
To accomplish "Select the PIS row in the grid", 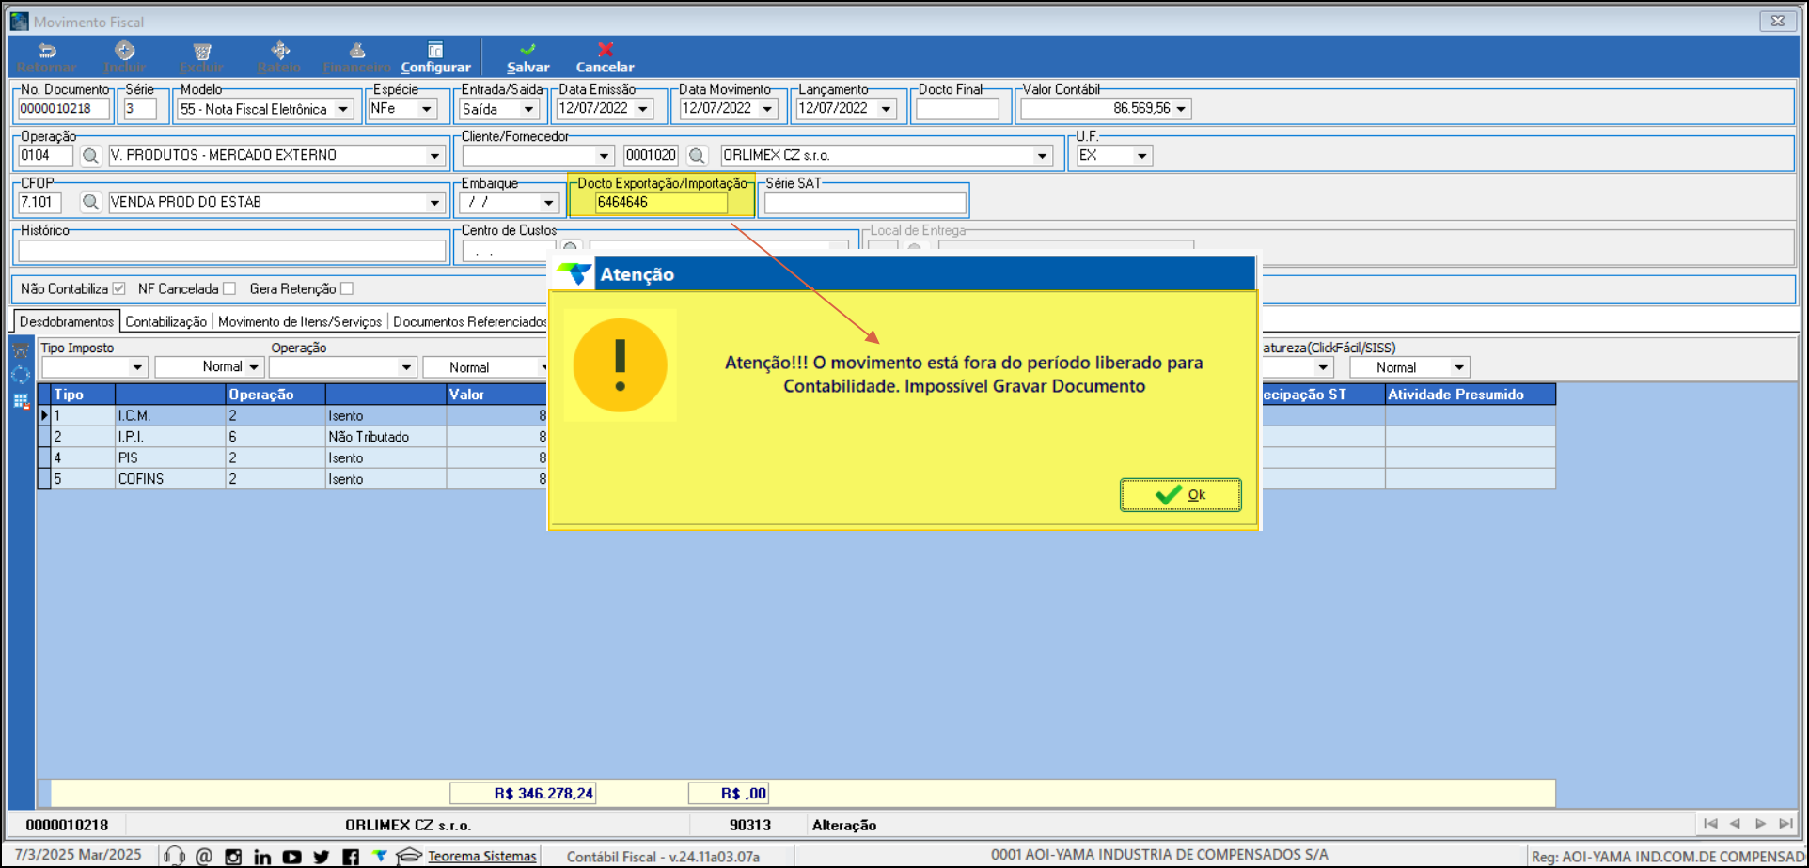I will coord(291,457).
